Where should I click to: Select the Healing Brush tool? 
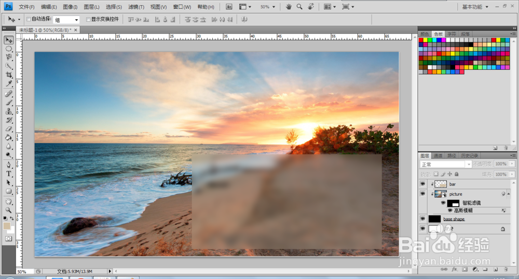[x=9, y=94]
